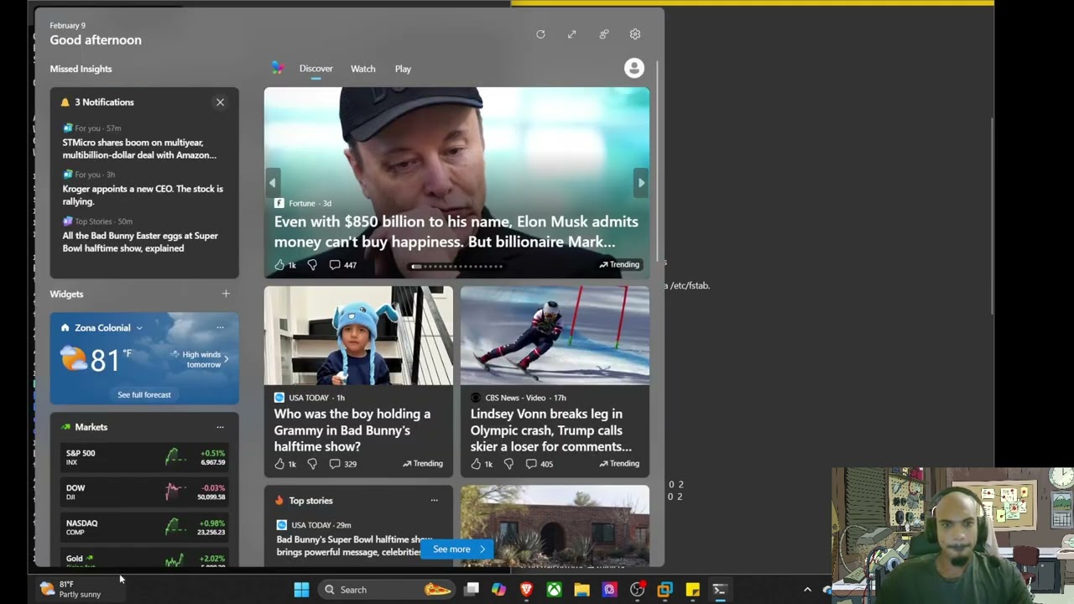The height and width of the screenshot is (604, 1074).
Task: Like the Elon Musk article
Action: (x=285, y=265)
